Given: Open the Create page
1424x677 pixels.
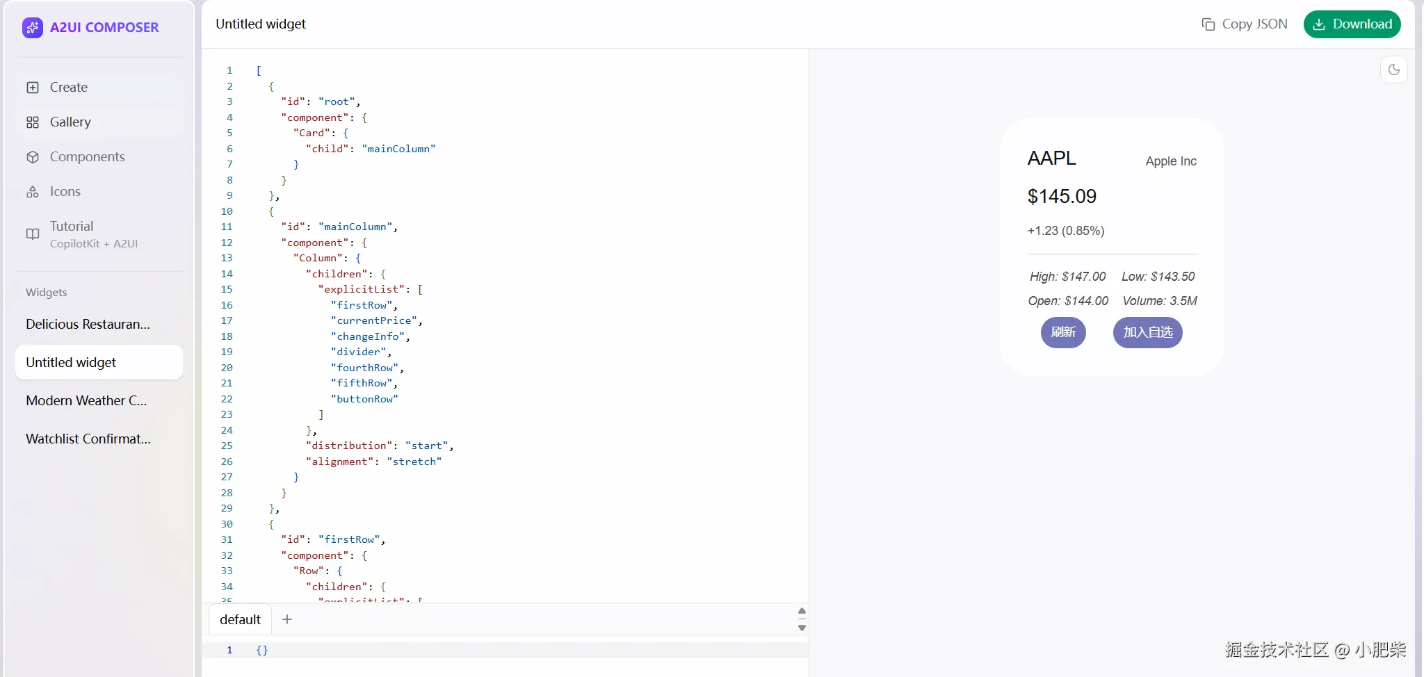Looking at the screenshot, I should (x=99, y=88).
